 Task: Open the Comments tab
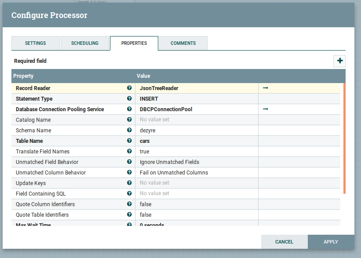[x=183, y=44]
